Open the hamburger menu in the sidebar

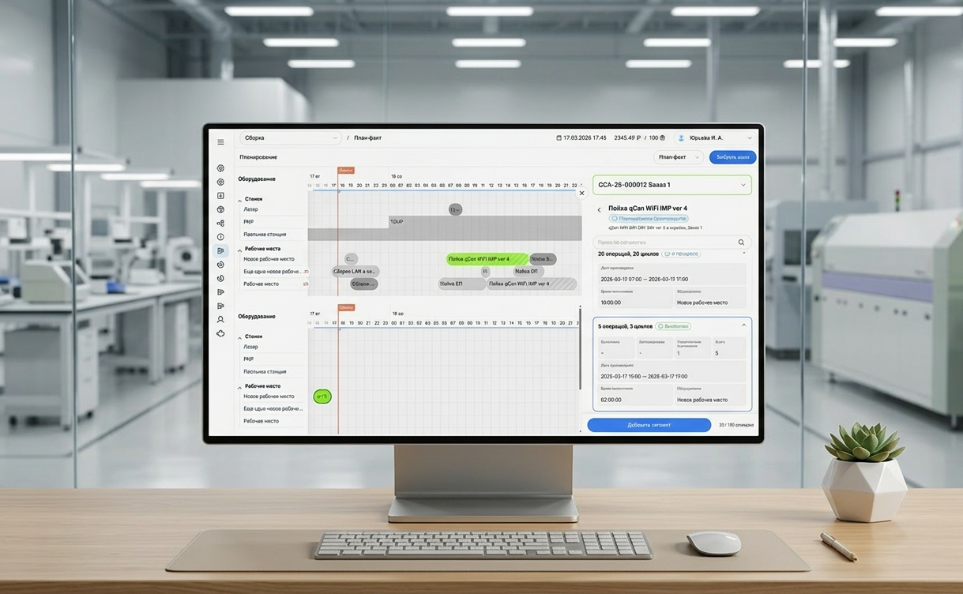[x=220, y=142]
